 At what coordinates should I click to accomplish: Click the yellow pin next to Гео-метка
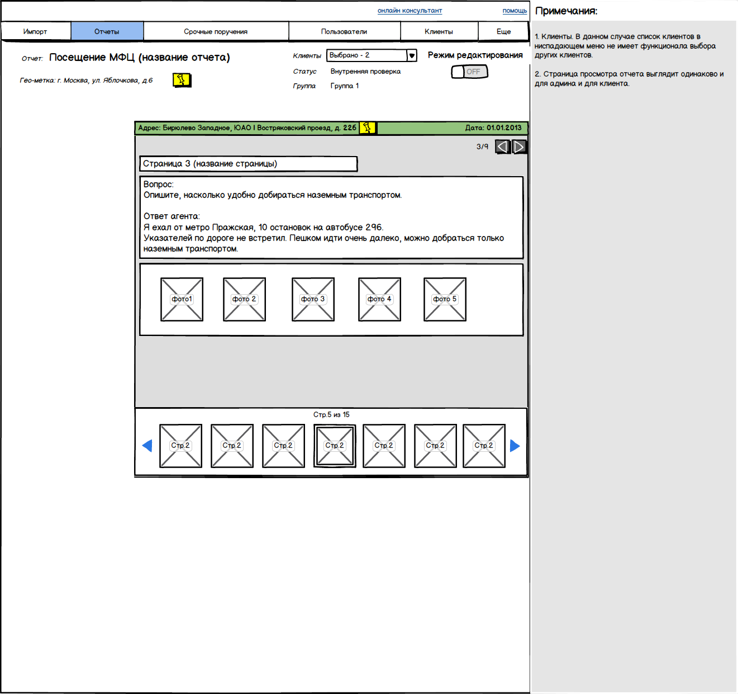tap(182, 80)
